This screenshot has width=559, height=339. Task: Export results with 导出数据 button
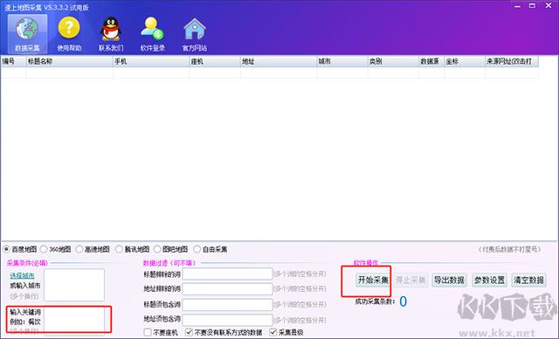tap(449, 280)
